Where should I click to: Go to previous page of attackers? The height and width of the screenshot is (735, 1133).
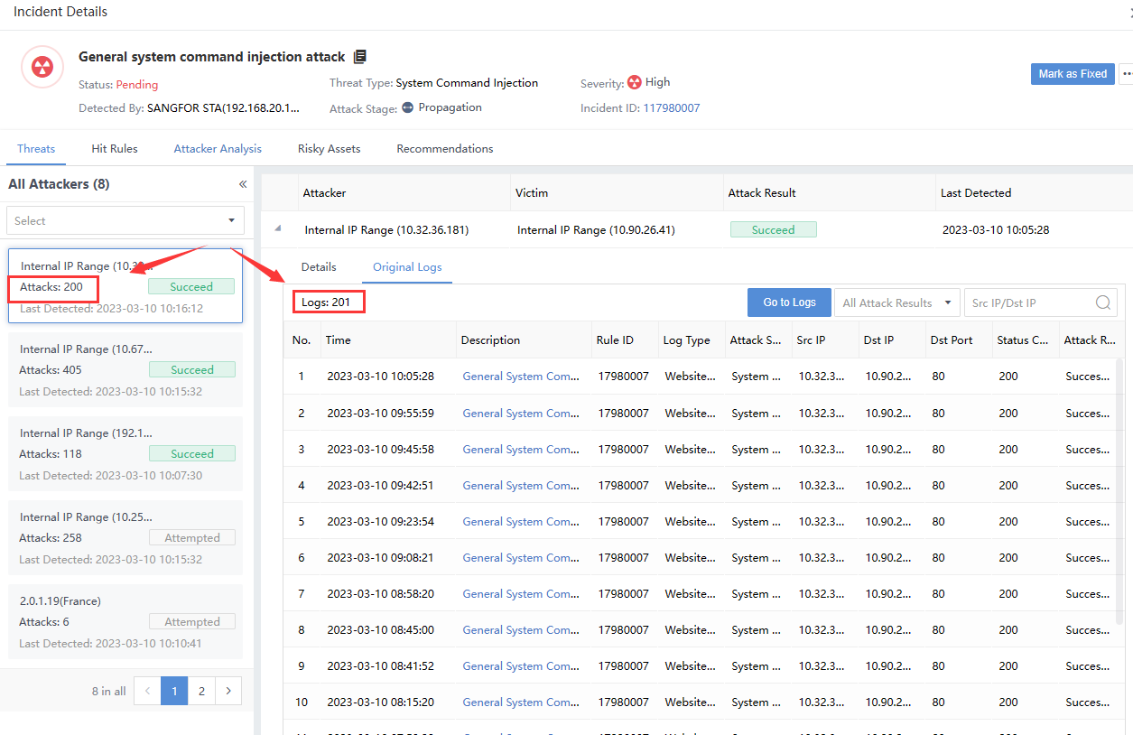tap(147, 691)
